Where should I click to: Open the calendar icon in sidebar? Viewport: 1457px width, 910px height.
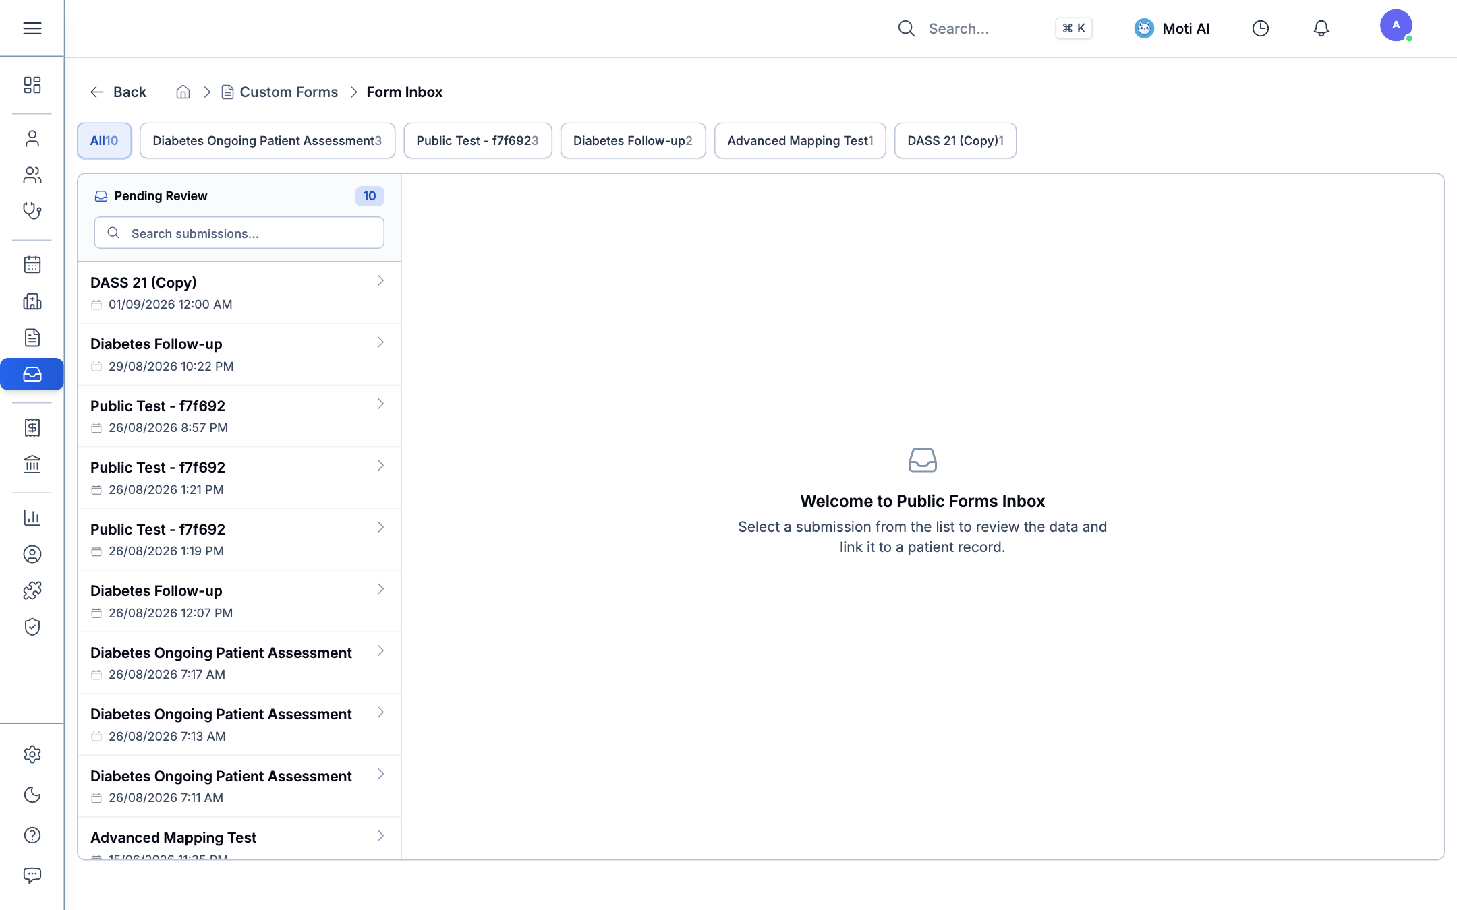tap(32, 264)
